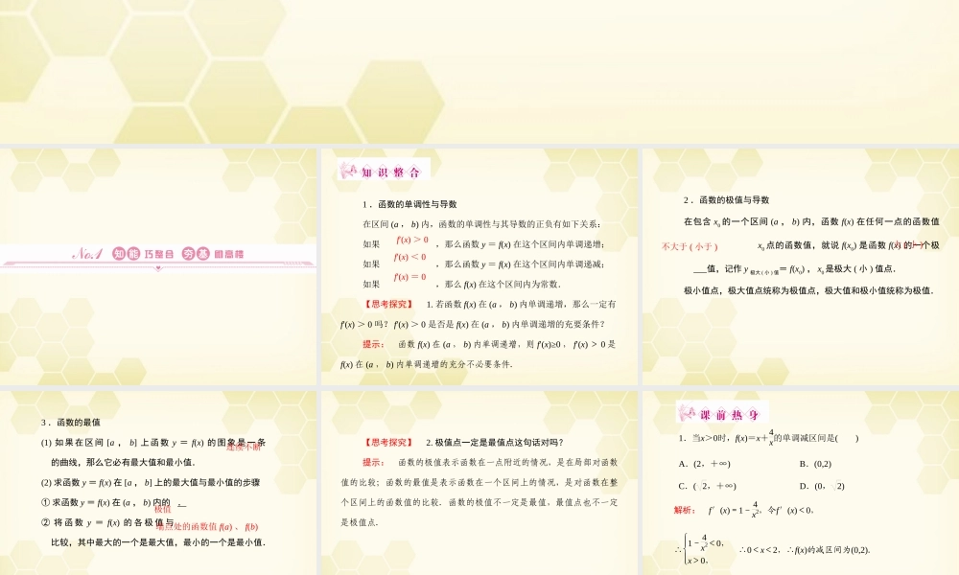
Task: Choose option A. (2, +∞)
Action: pyautogui.click(x=704, y=464)
